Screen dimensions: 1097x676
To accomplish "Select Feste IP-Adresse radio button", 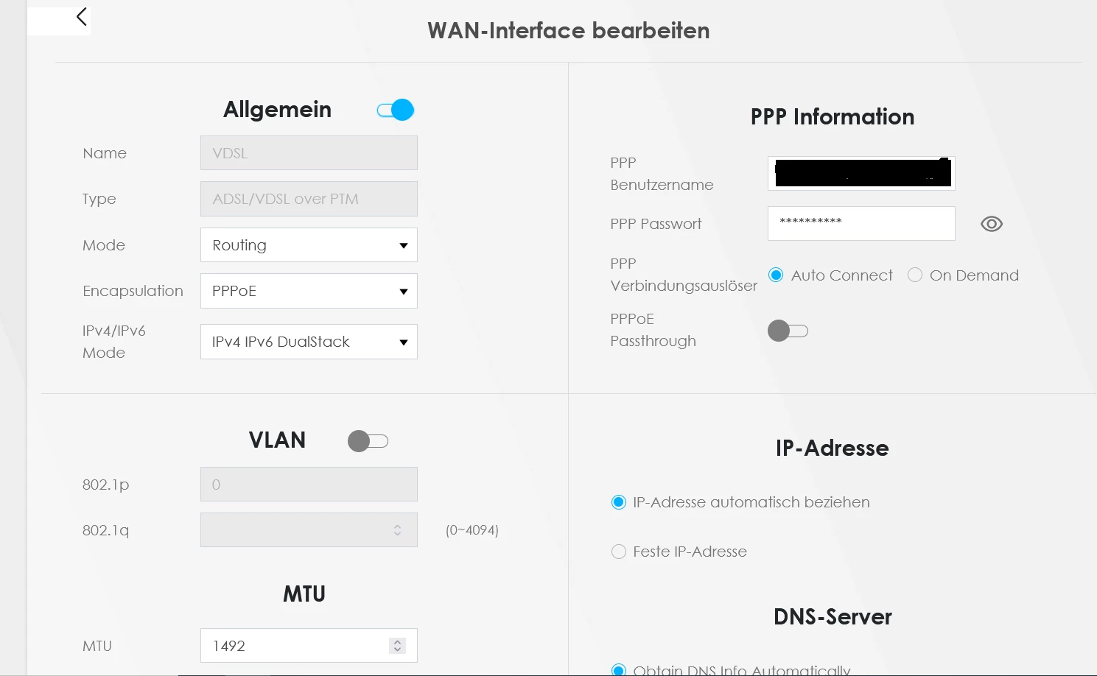I will point(619,552).
